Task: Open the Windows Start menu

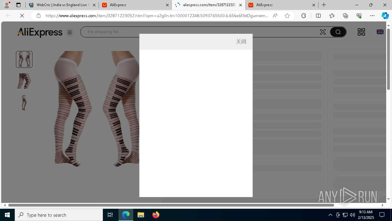Action: tap(7, 215)
